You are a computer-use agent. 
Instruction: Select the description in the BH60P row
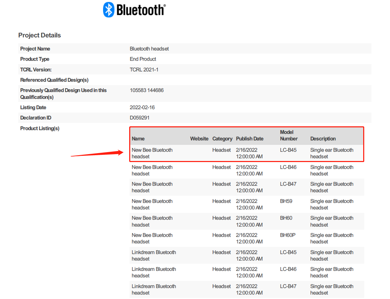pyautogui.click(x=332, y=239)
